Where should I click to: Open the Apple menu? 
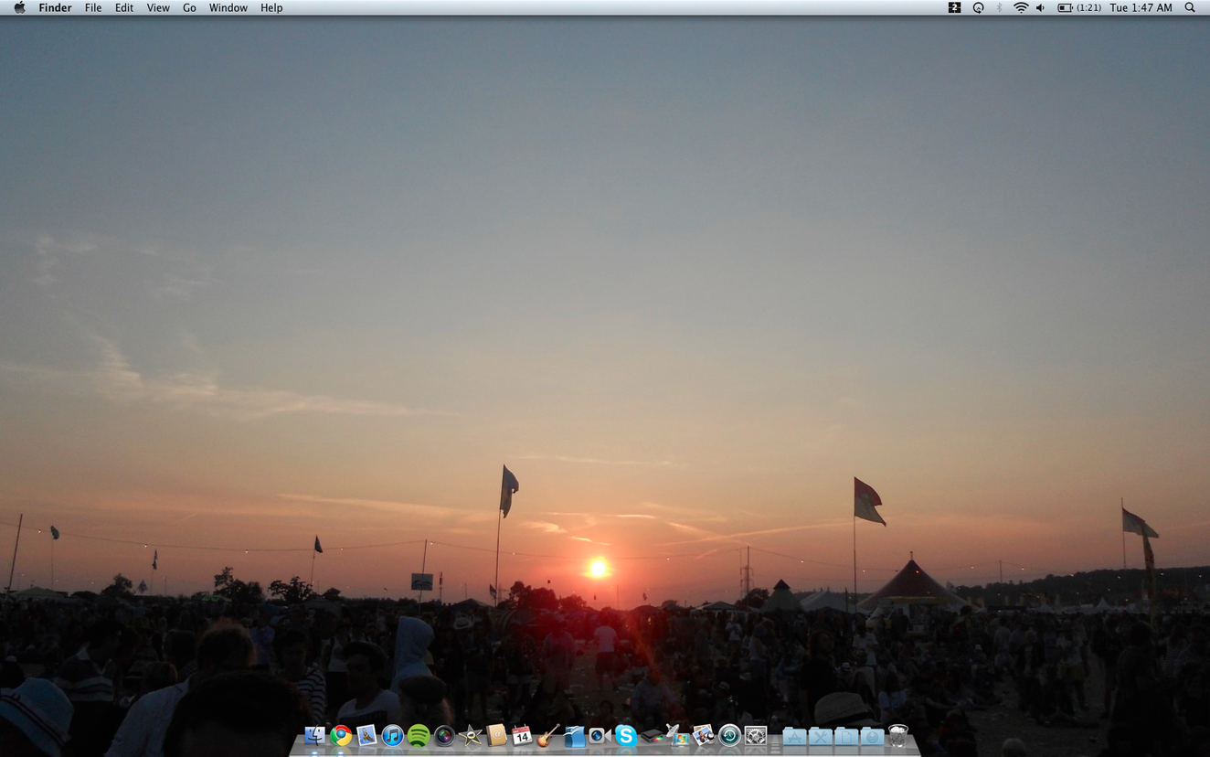click(x=19, y=7)
